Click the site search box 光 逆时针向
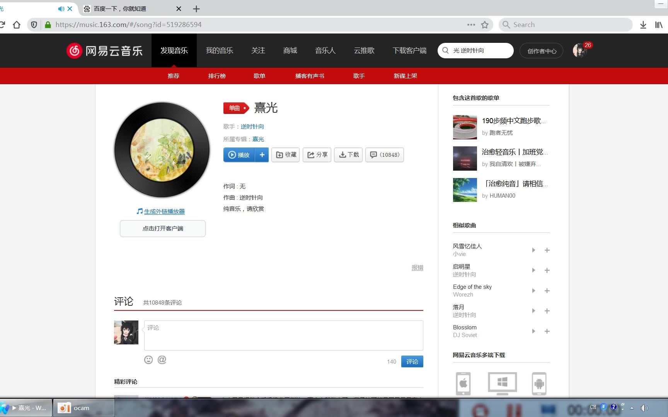 [x=475, y=51]
